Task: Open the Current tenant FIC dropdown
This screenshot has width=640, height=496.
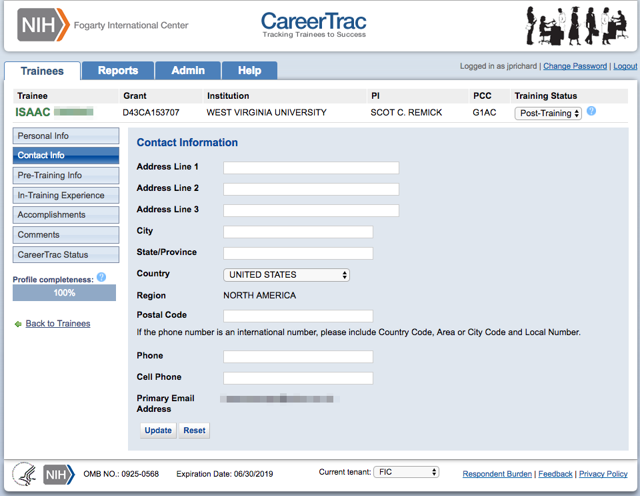Action: pyautogui.click(x=406, y=473)
